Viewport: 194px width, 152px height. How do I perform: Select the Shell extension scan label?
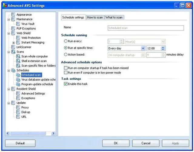click(34, 61)
